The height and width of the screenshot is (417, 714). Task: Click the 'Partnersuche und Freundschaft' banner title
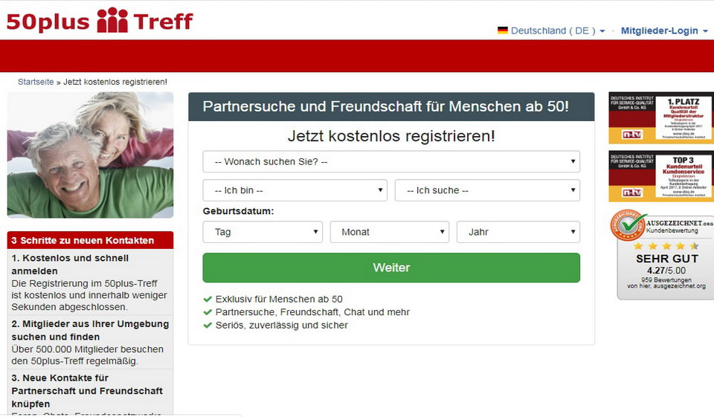point(386,106)
